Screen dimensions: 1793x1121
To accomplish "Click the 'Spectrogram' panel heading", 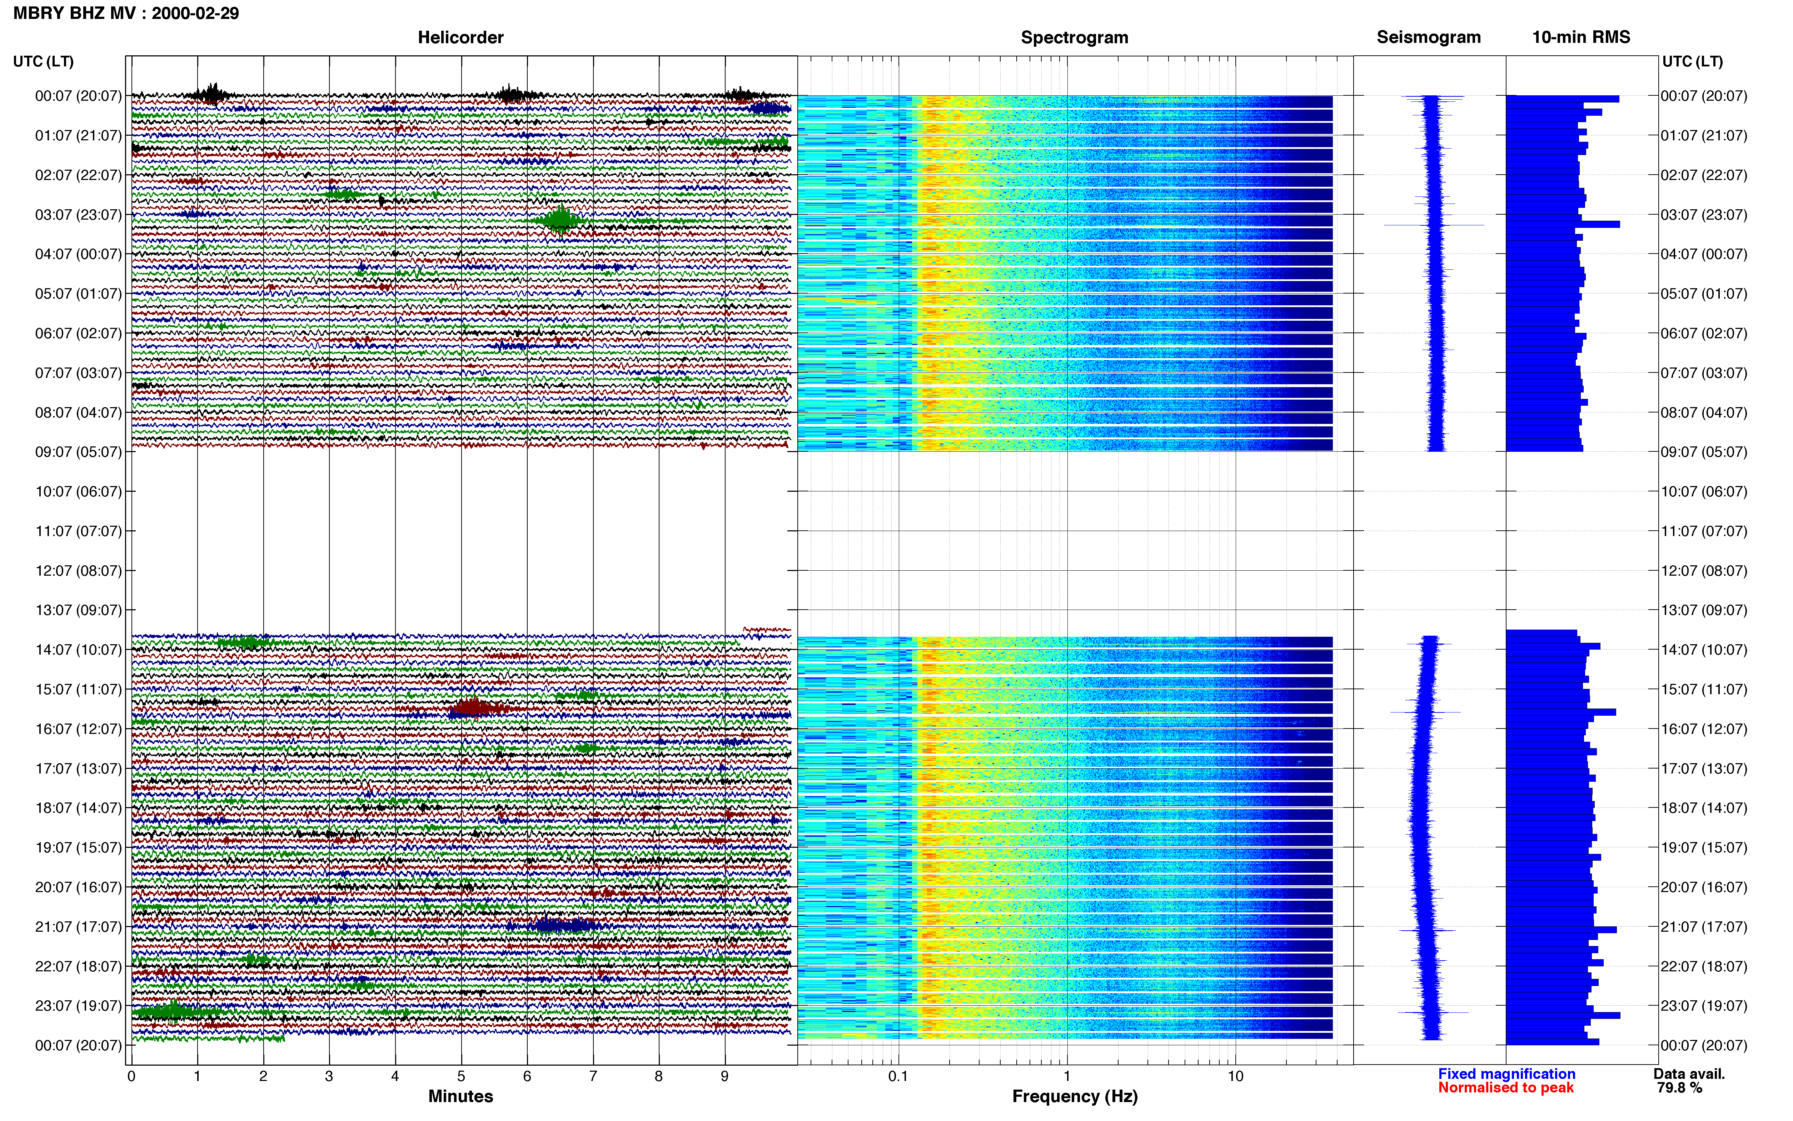I will (x=1075, y=37).
